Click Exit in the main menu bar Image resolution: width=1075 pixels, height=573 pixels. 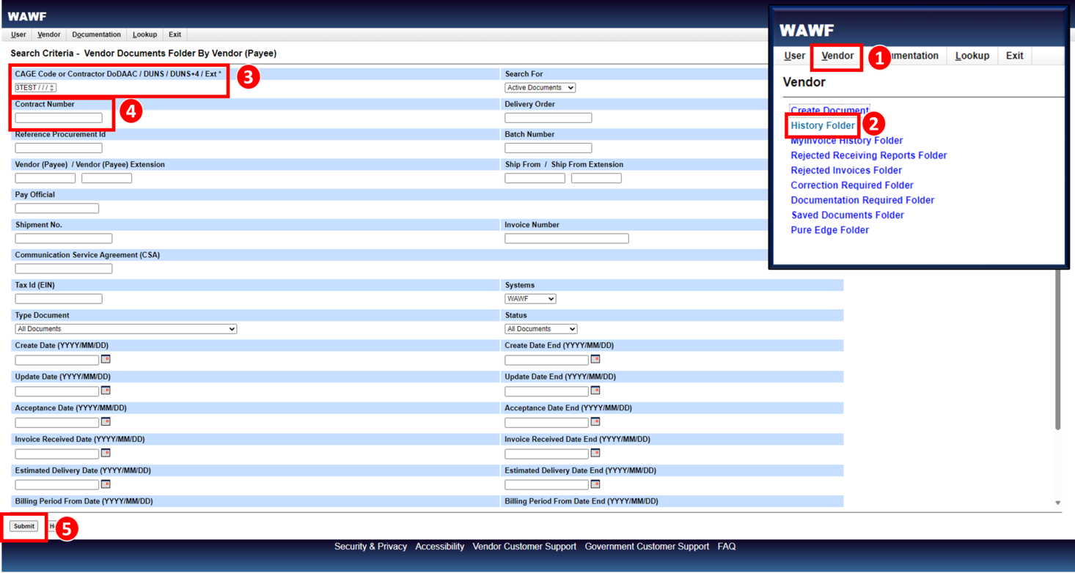175,34
